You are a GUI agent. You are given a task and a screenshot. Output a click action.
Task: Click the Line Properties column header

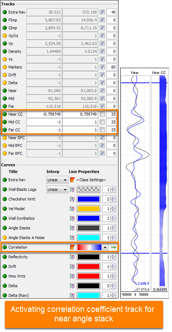coord(84,172)
